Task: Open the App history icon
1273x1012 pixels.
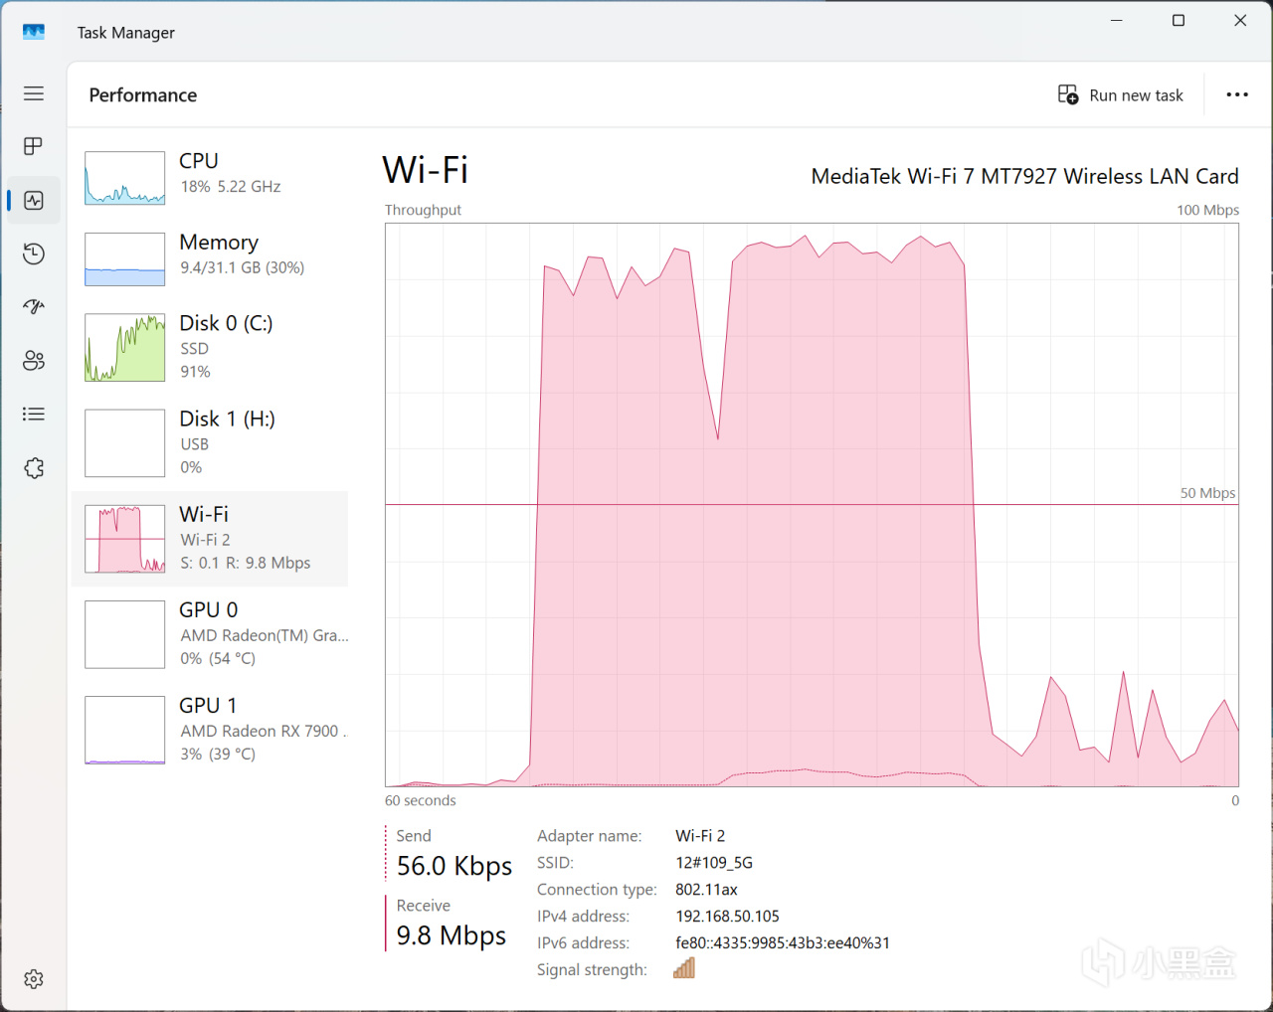Action: [34, 253]
